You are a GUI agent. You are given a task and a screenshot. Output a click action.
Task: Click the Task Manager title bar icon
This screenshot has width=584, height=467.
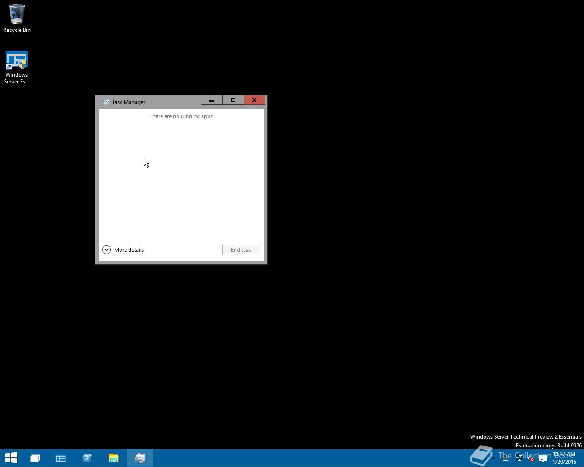click(x=105, y=102)
